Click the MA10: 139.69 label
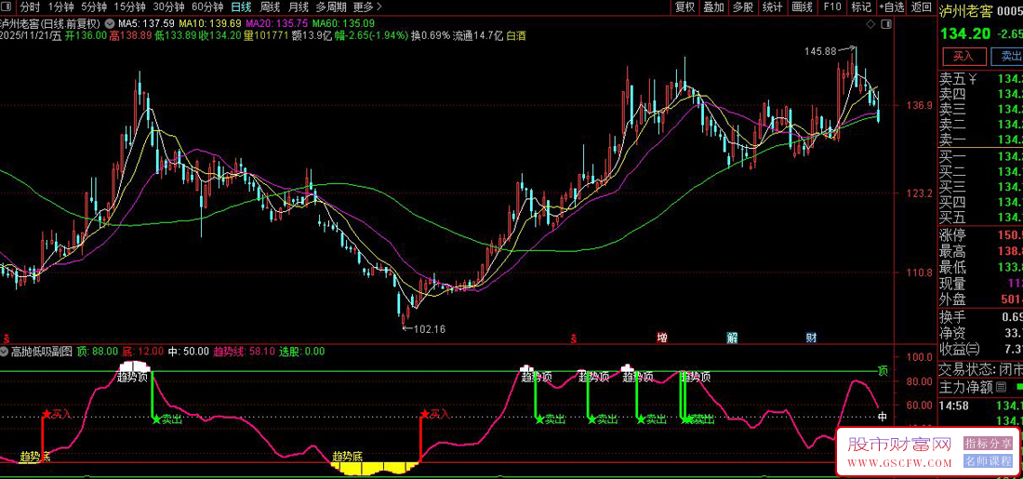Viewport: 1023px width, 479px height. (x=209, y=23)
